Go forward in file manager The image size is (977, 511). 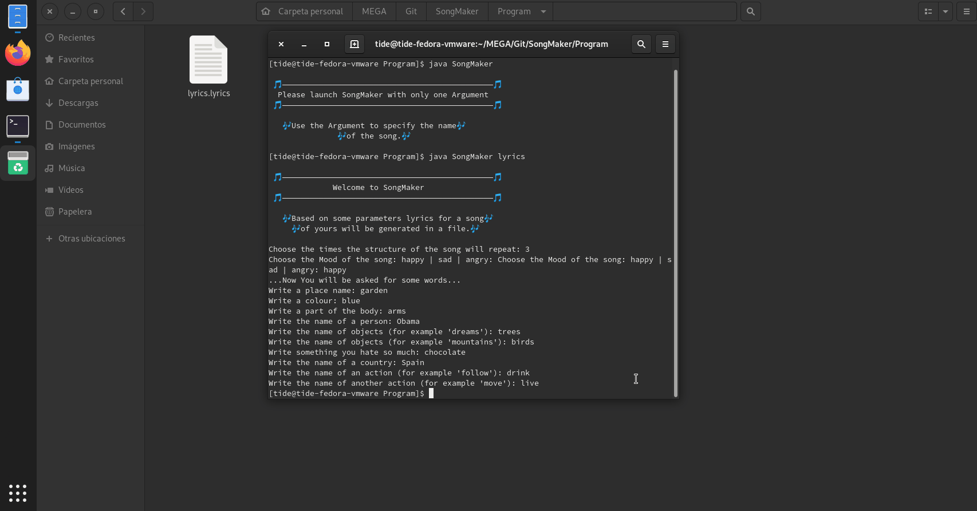(143, 11)
